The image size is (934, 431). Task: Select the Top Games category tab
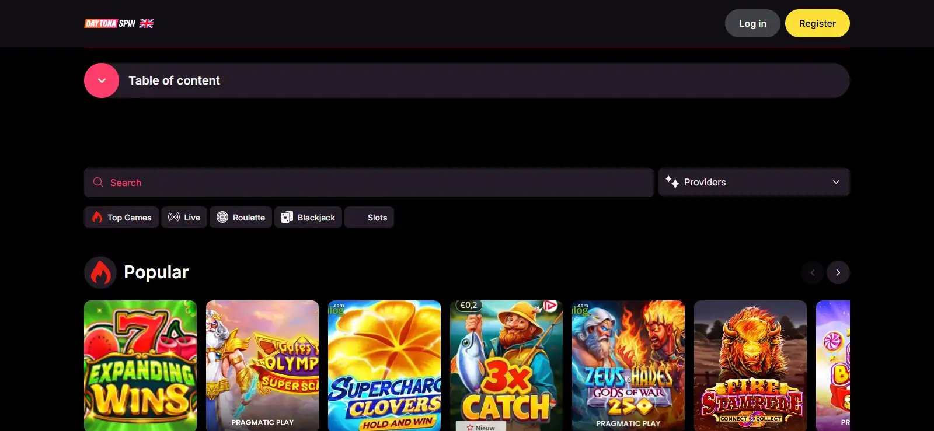tap(121, 218)
